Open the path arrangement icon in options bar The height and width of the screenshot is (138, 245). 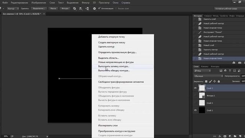pyautogui.click(x=87, y=8)
